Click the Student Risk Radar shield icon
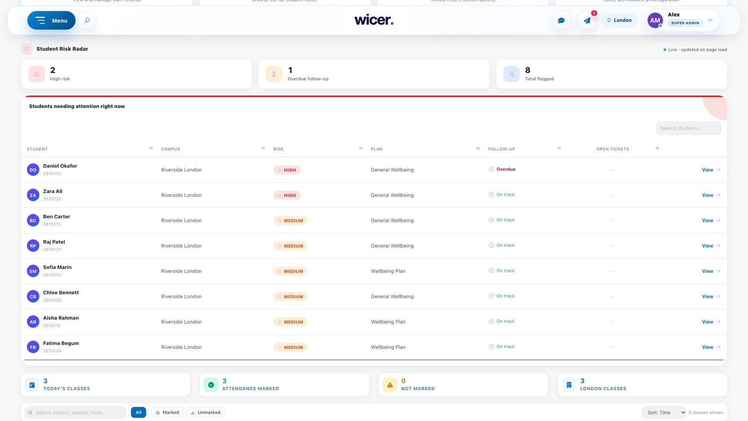Viewport: 748px width, 421px height. click(x=27, y=49)
